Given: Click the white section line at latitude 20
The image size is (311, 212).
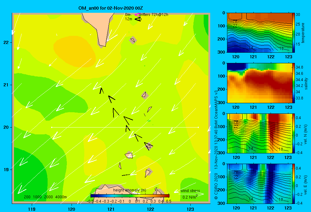Looking at the screenshot, I should pyautogui.click(x=125, y=127).
